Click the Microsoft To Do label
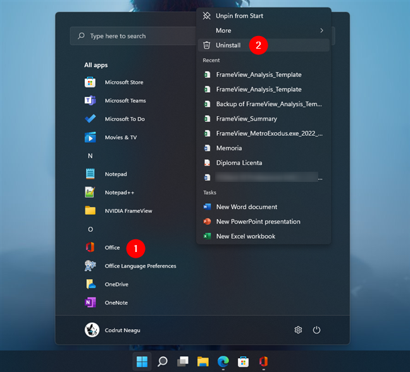 point(125,119)
